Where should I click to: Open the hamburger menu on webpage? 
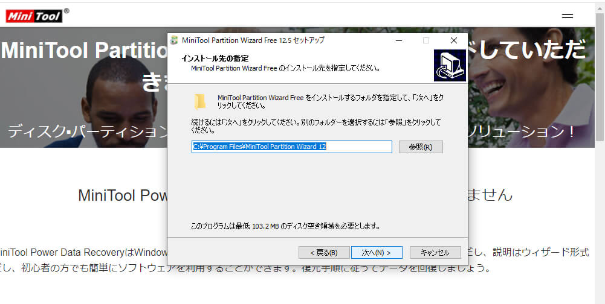[x=567, y=16]
